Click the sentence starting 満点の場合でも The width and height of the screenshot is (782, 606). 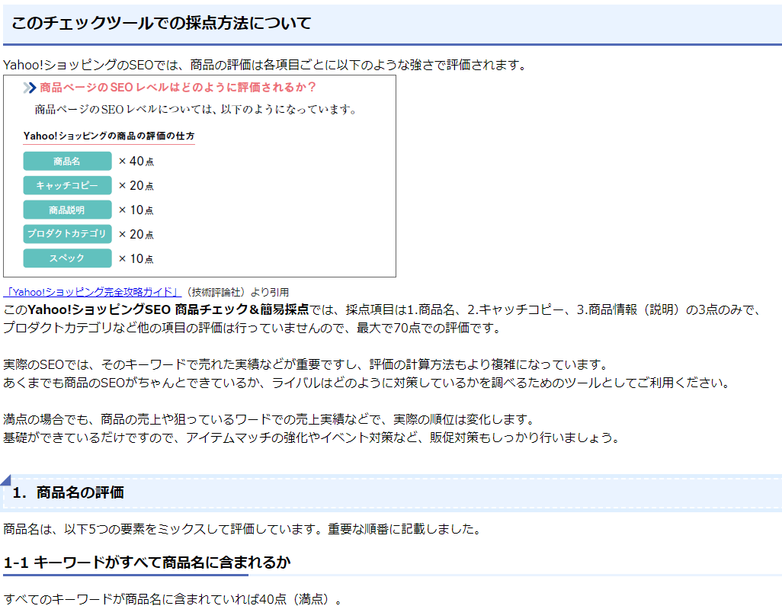[271, 419]
